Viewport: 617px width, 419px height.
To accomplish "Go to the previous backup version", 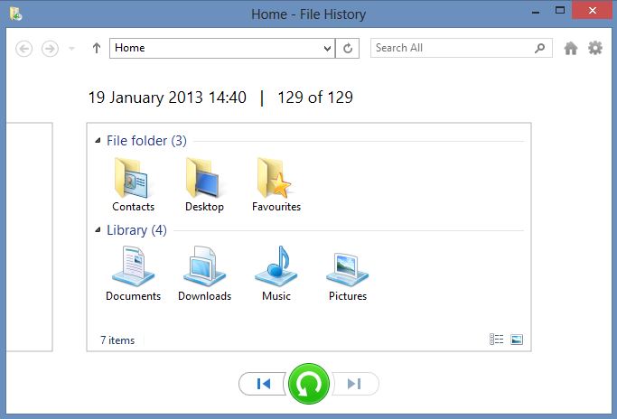I will 263,384.
